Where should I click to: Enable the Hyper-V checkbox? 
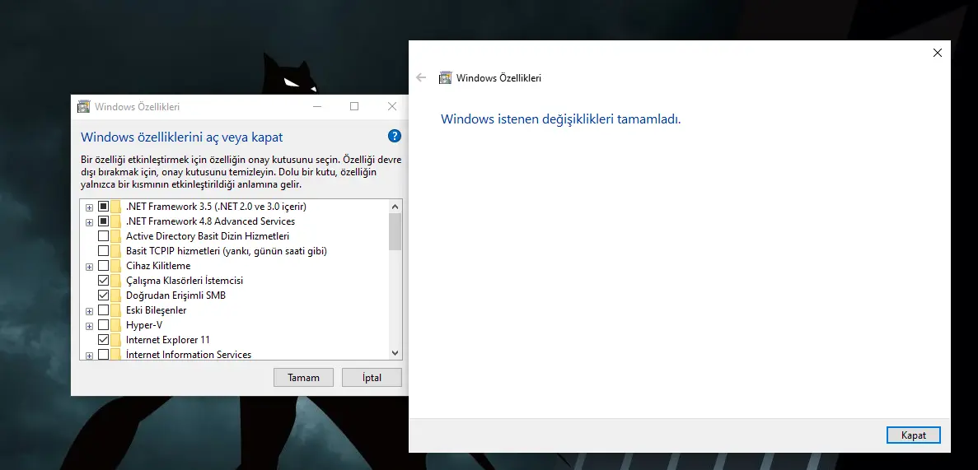(x=104, y=325)
